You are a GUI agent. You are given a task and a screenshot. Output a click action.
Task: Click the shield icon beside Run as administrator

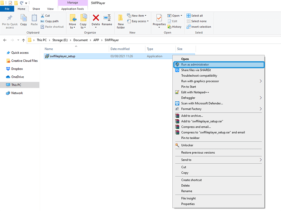tap(177, 65)
